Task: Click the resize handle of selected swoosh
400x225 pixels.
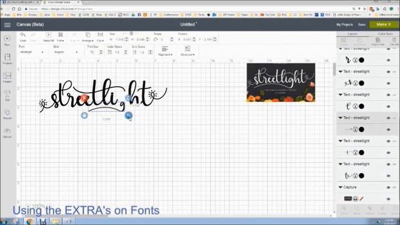Action: pos(129,116)
